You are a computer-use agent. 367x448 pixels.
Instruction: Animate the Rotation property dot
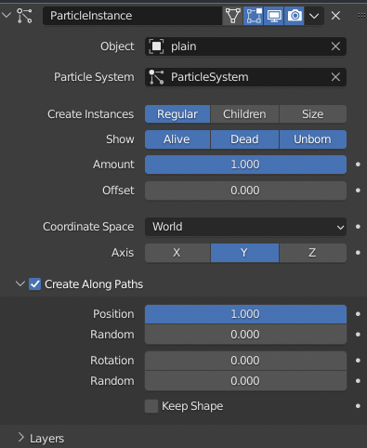tap(358, 361)
